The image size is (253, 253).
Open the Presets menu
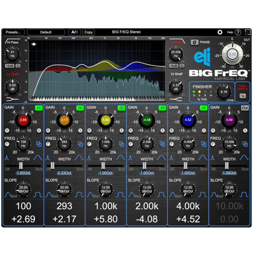tap(13, 32)
